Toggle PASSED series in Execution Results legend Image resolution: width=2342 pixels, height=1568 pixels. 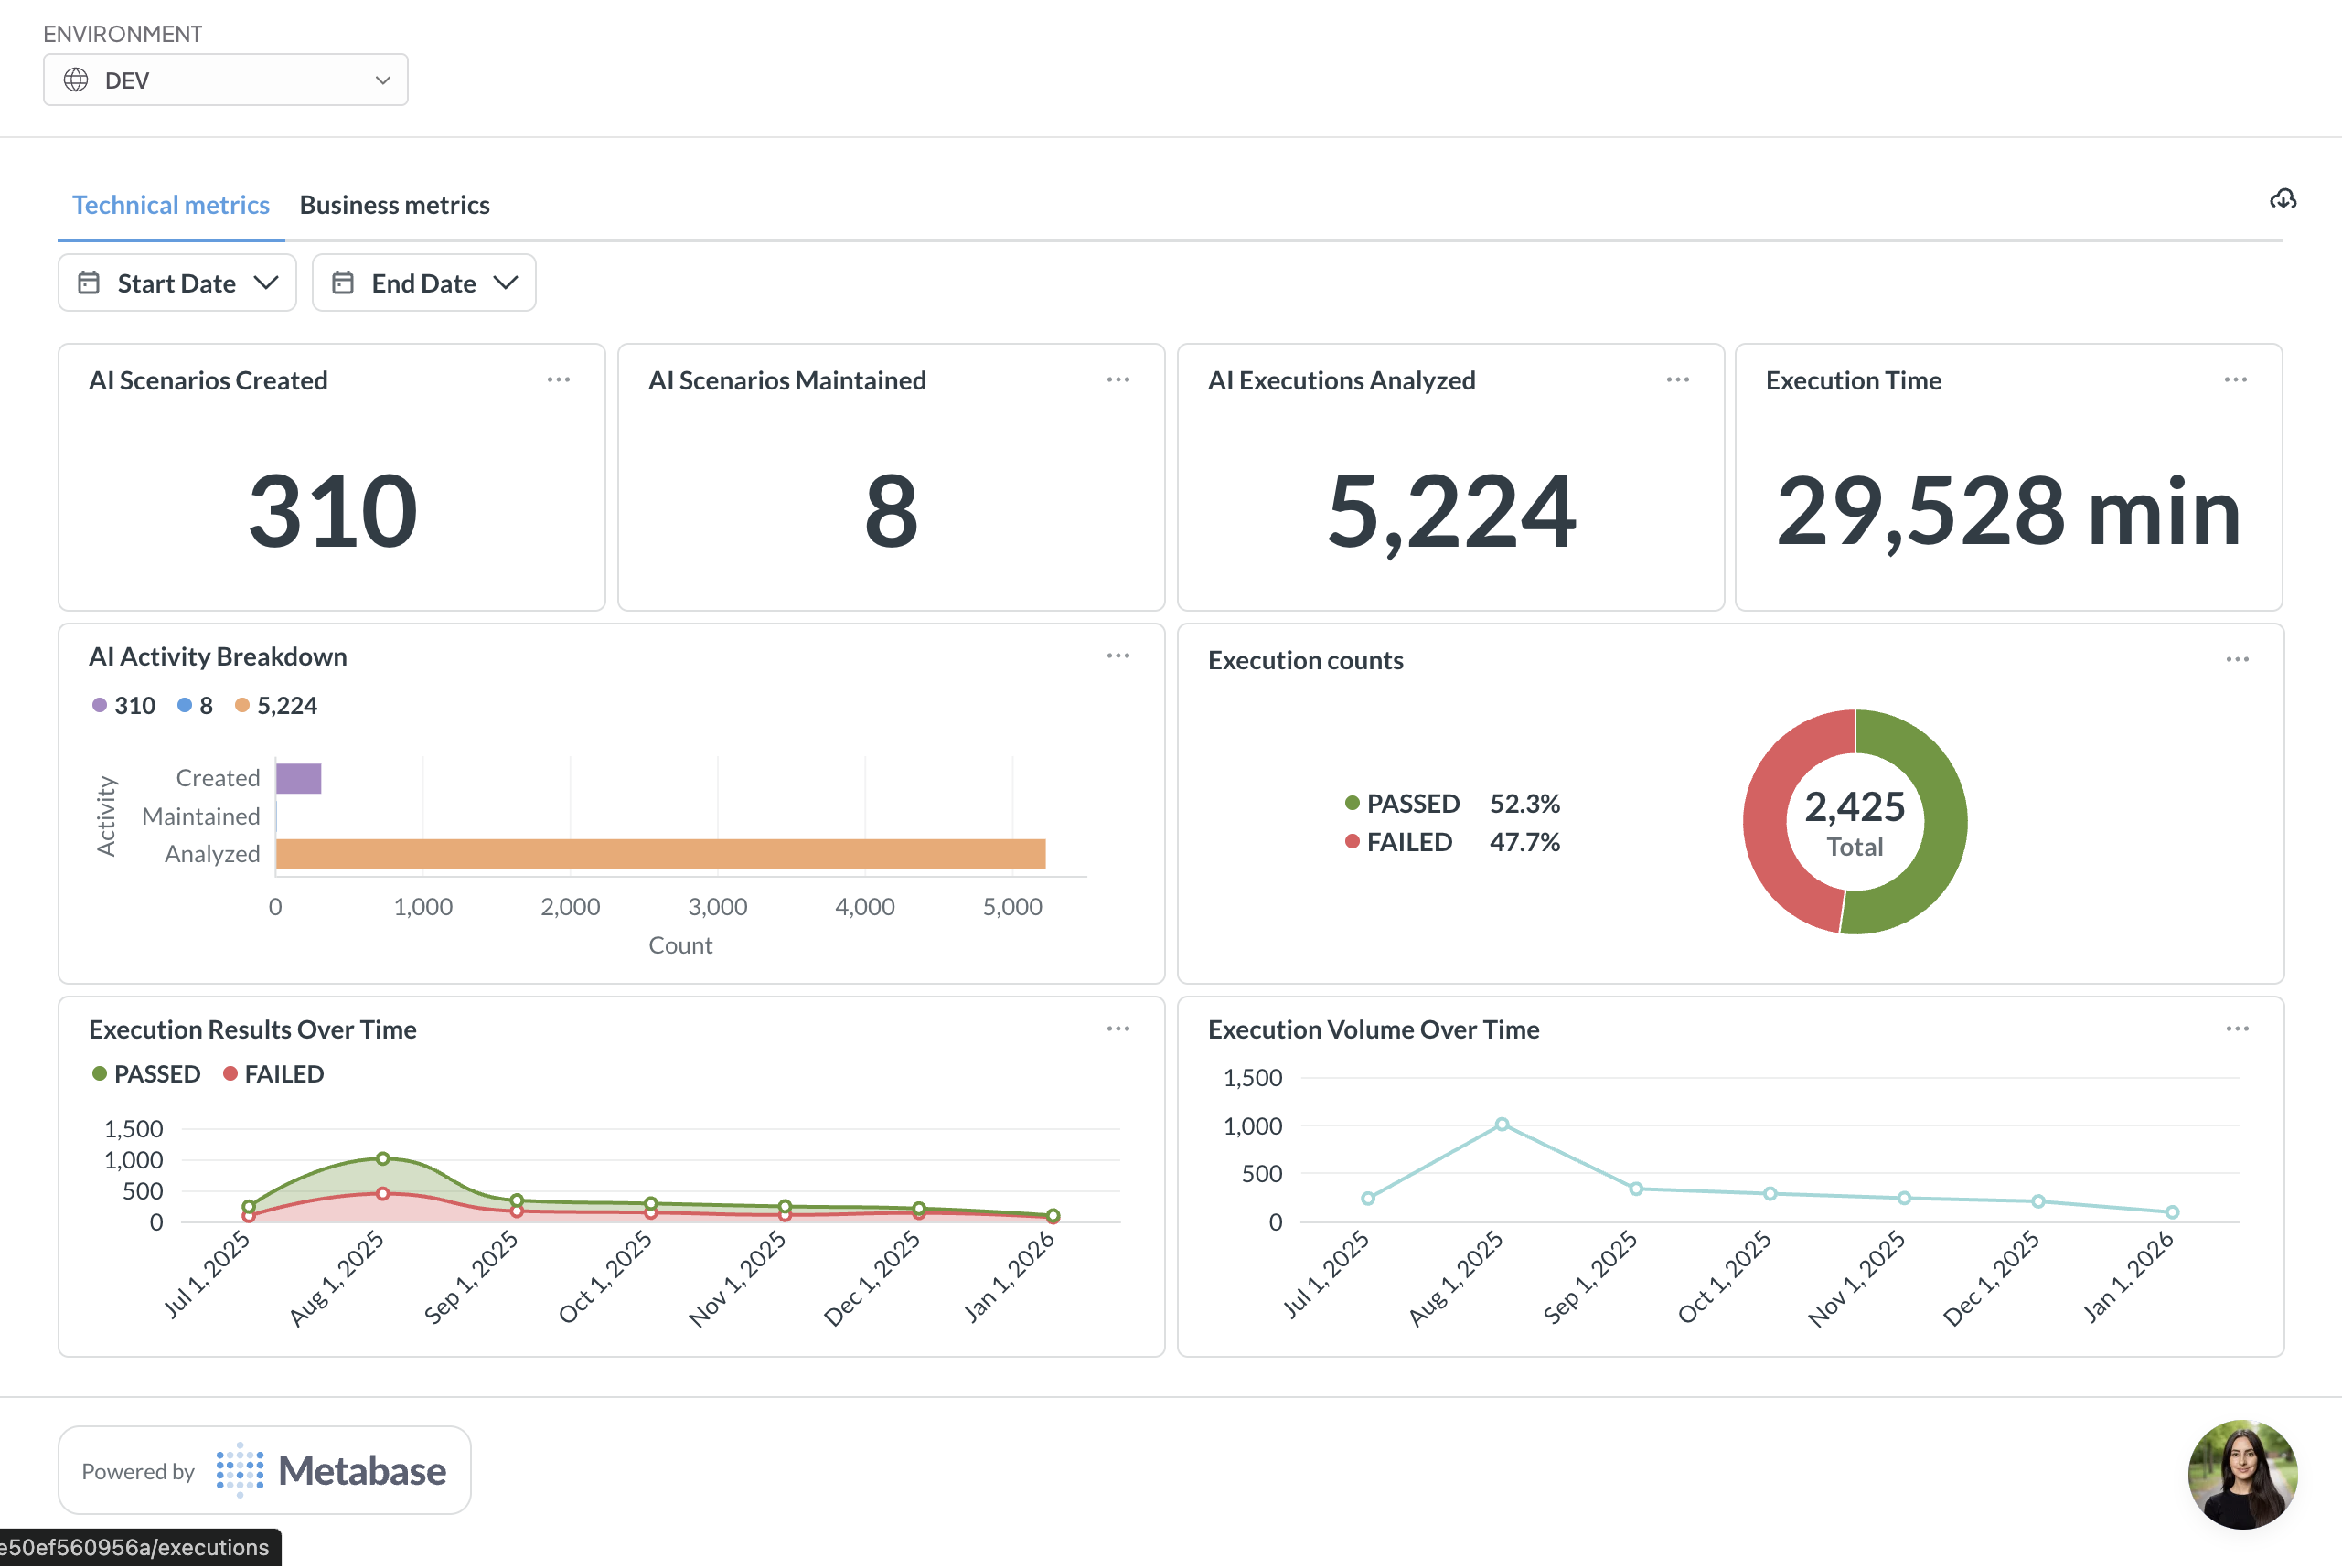pos(147,1074)
